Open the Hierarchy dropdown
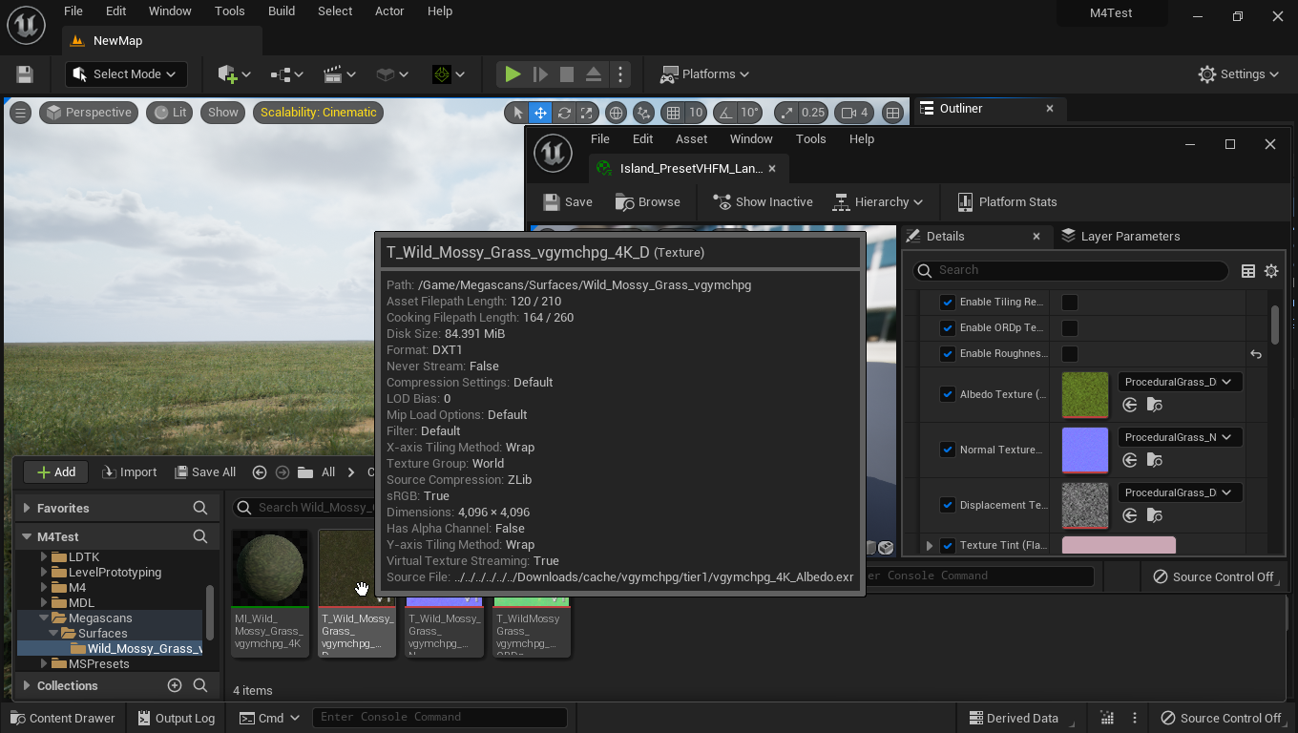Viewport: 1298px width, 733px height. 878,202
